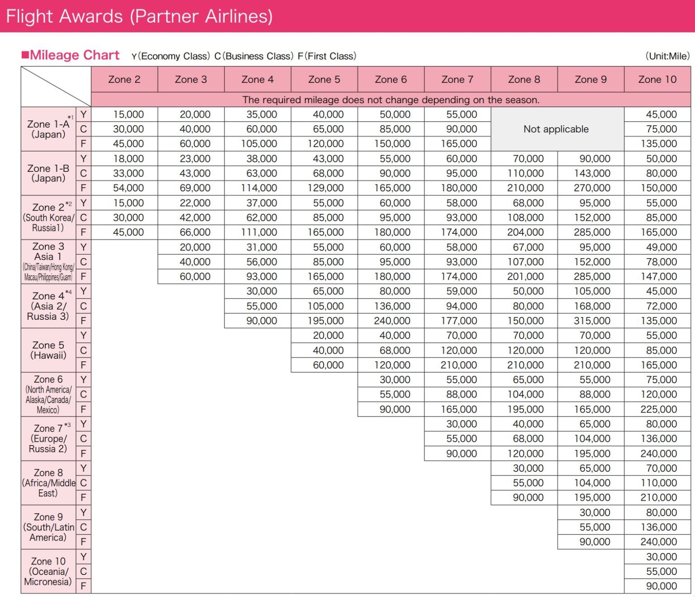
Task: Click the Zone 2 column header
Action: [x=124, y=80]
